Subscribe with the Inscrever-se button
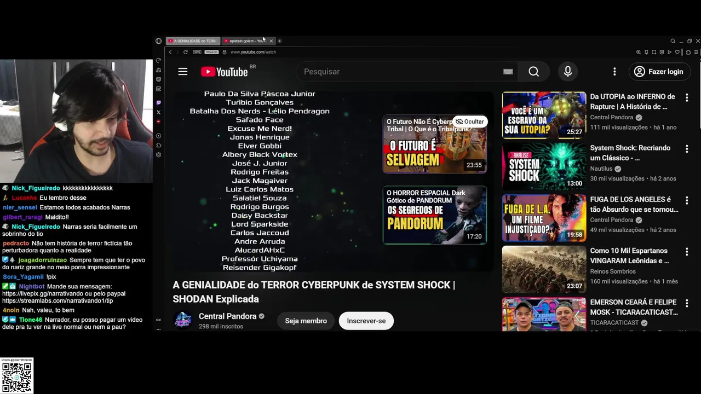This screenshot has height=394, width=701. tap(366, 321)
